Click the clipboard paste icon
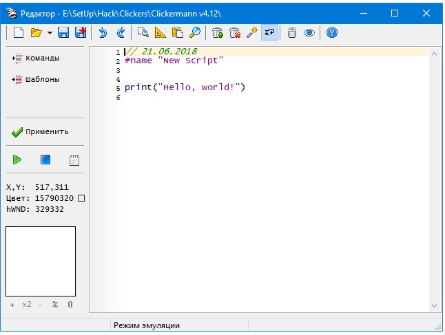 [178, 32]
